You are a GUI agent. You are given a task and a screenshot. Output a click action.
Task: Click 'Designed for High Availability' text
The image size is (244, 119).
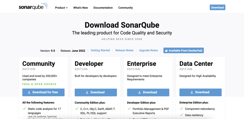(198, 76)
